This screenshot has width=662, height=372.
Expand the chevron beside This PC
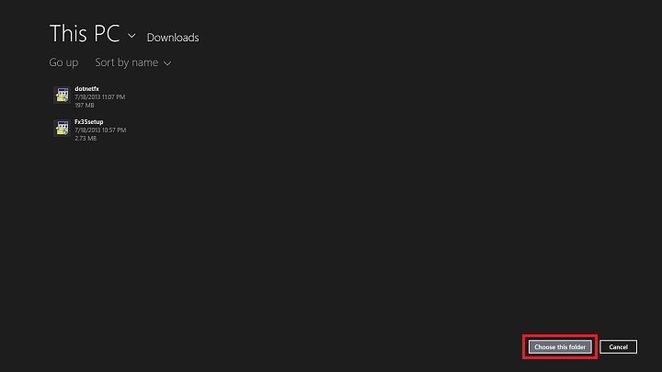(131, 36)
